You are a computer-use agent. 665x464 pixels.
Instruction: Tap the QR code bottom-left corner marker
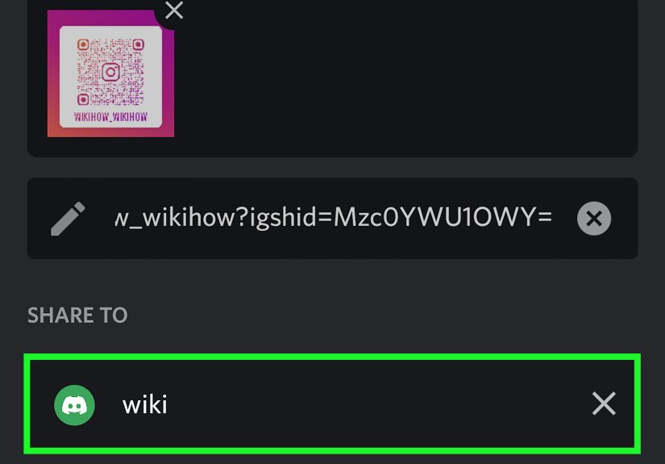click(83, 99)
